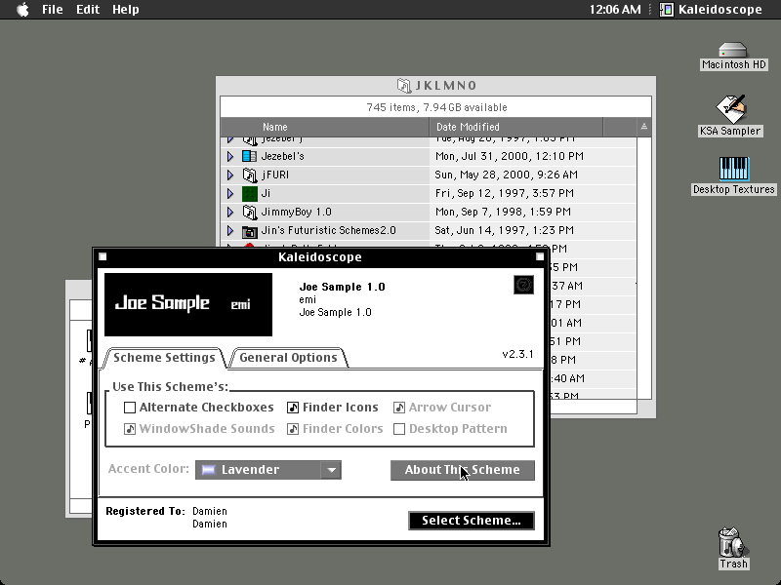Screen dimensions: 781x585
Task: Select the blue Jezebel's folder icon
Action: click(x=250, y=156)
